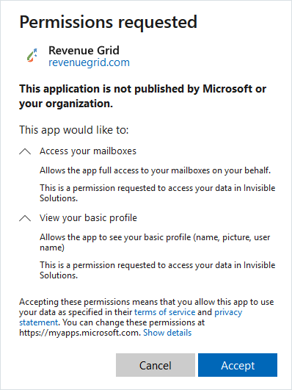292x390 pixels.
Task: Open the revenuegrid.com link
Action: (89, 62)
